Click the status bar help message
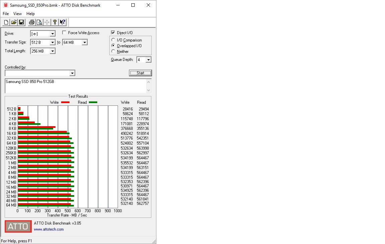The width and height of the screenshot is (385, 244). [x=16, y=241]
